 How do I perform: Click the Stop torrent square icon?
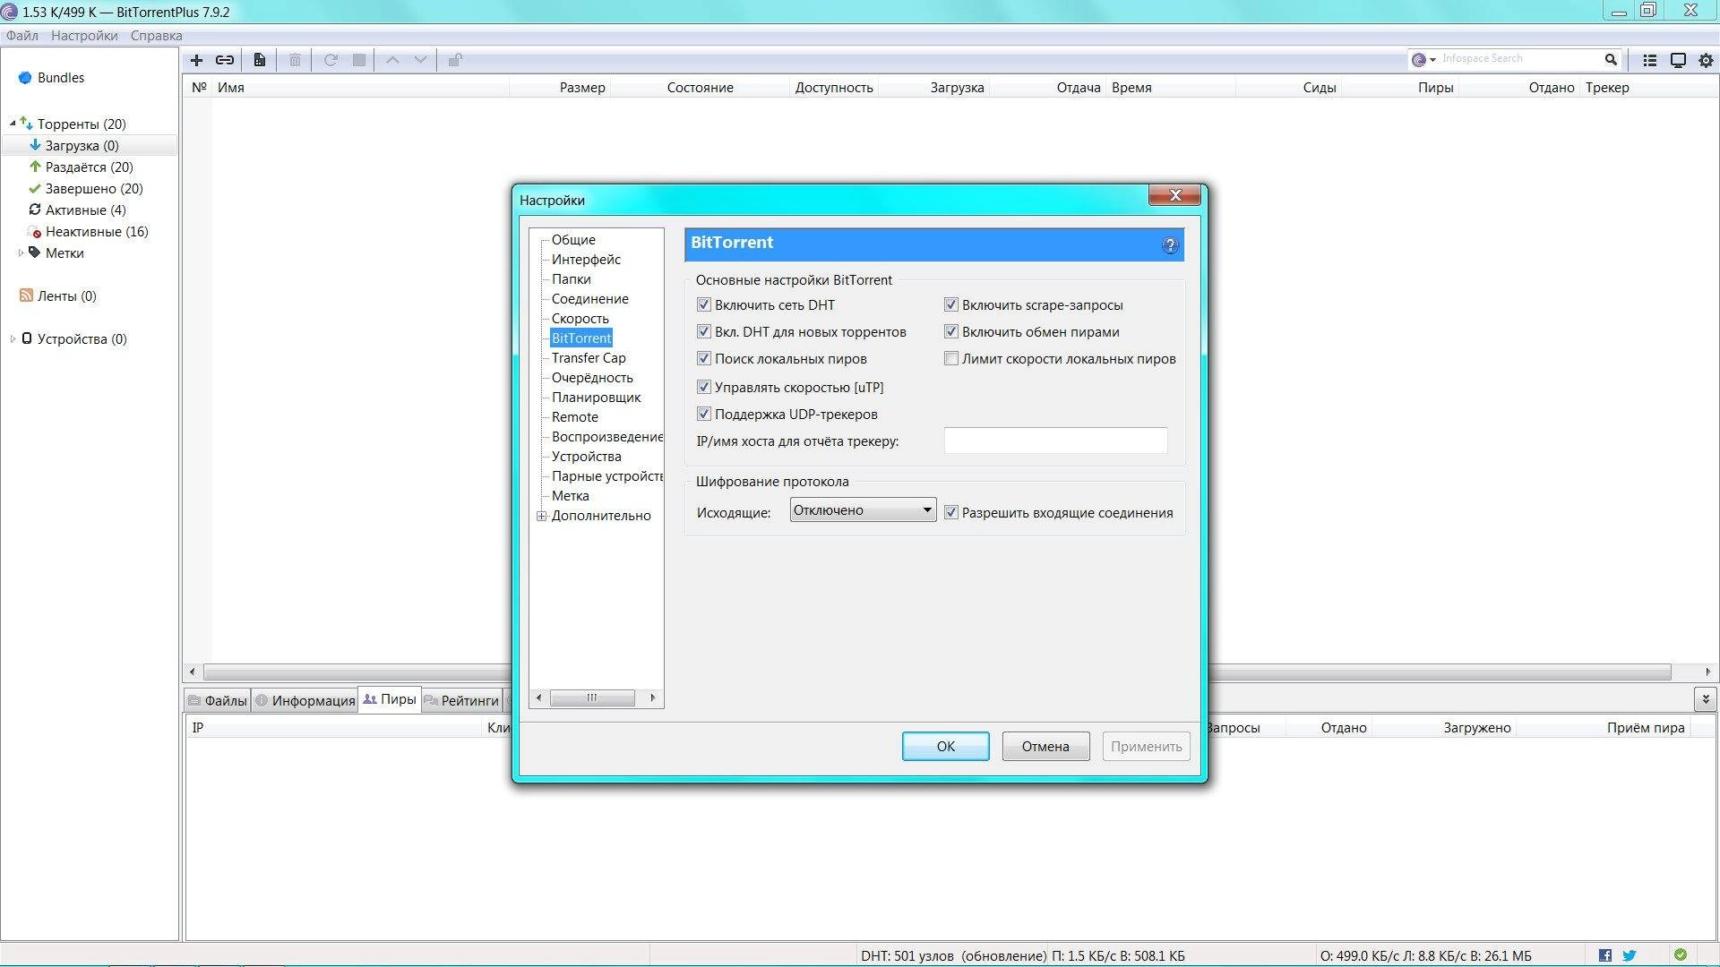pyautogui.click(x=359, y=60)
